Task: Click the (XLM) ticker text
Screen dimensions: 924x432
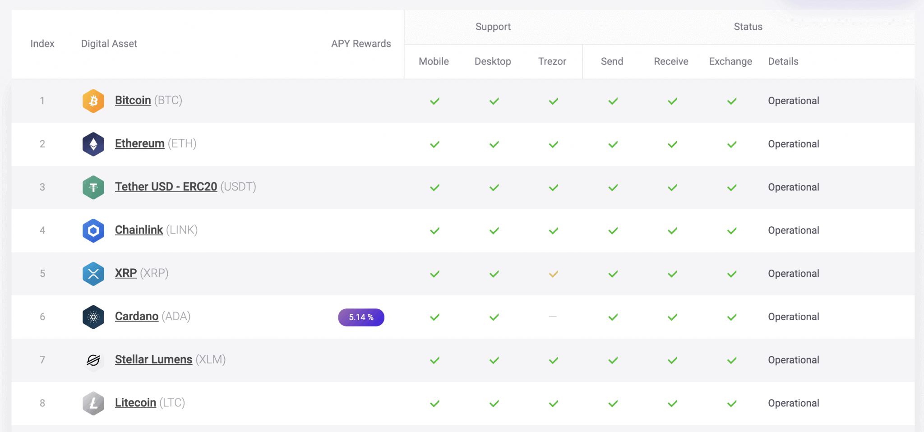Action: click(x=211, y=359)
